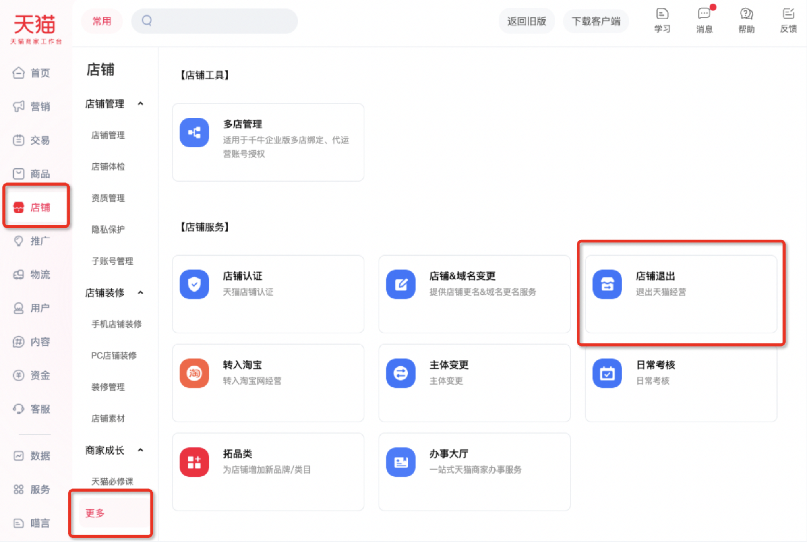
Task: Open the 店铺&域名变更 card
Action: tap(474, 294)
